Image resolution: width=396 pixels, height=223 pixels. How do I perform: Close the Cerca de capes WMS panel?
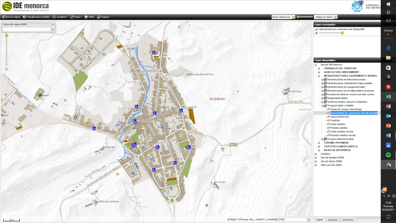pyautogui.click(x=53, y=24)
